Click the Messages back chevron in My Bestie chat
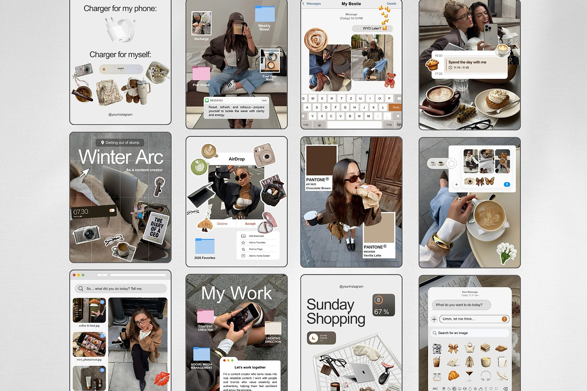587x391 pixels. [x=303, y=3]
